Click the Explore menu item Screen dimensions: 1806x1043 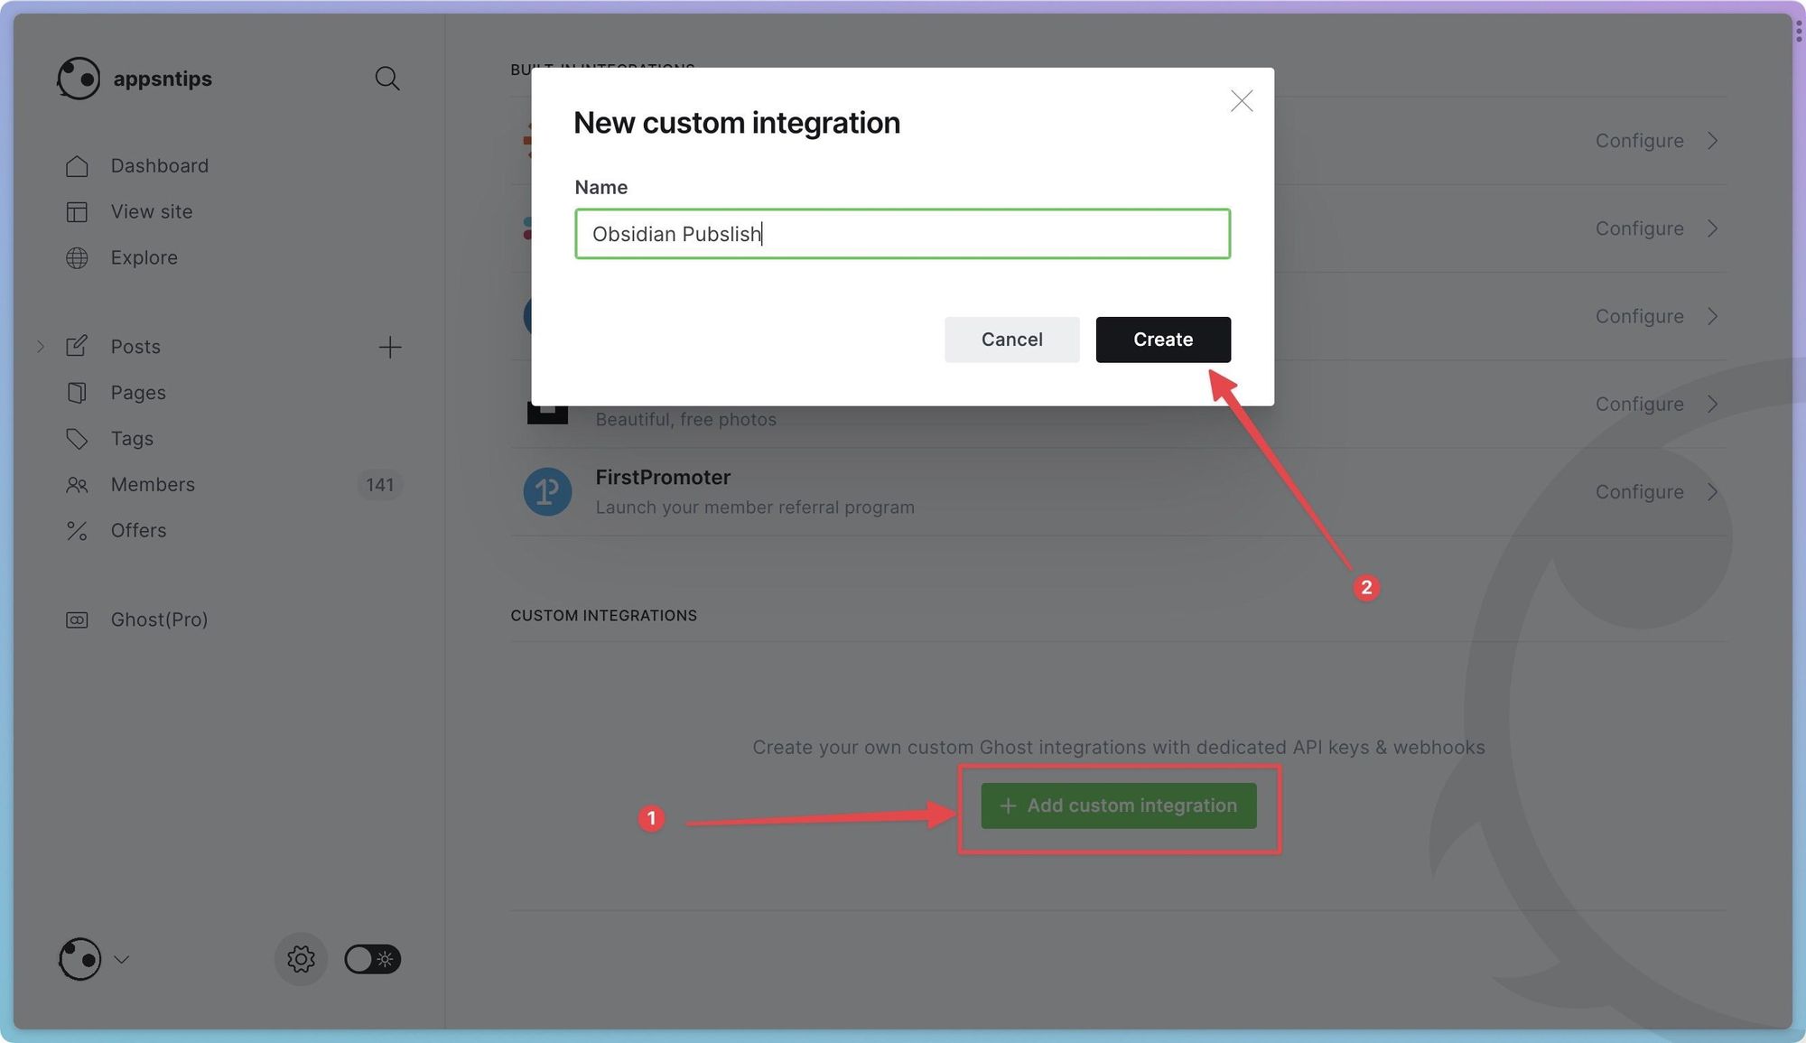(x=144, y=257)
